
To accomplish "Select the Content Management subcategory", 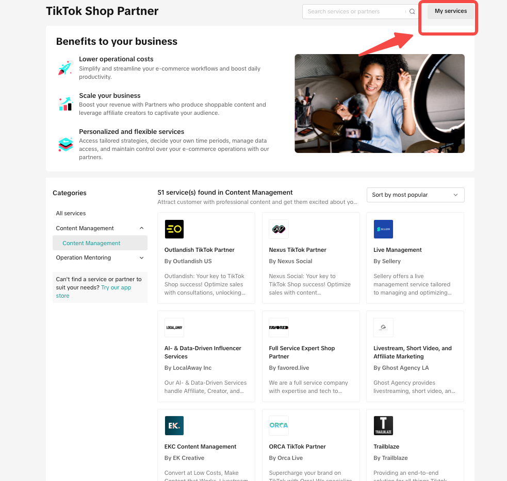I will pyautogui.click(x=91, y=243).
